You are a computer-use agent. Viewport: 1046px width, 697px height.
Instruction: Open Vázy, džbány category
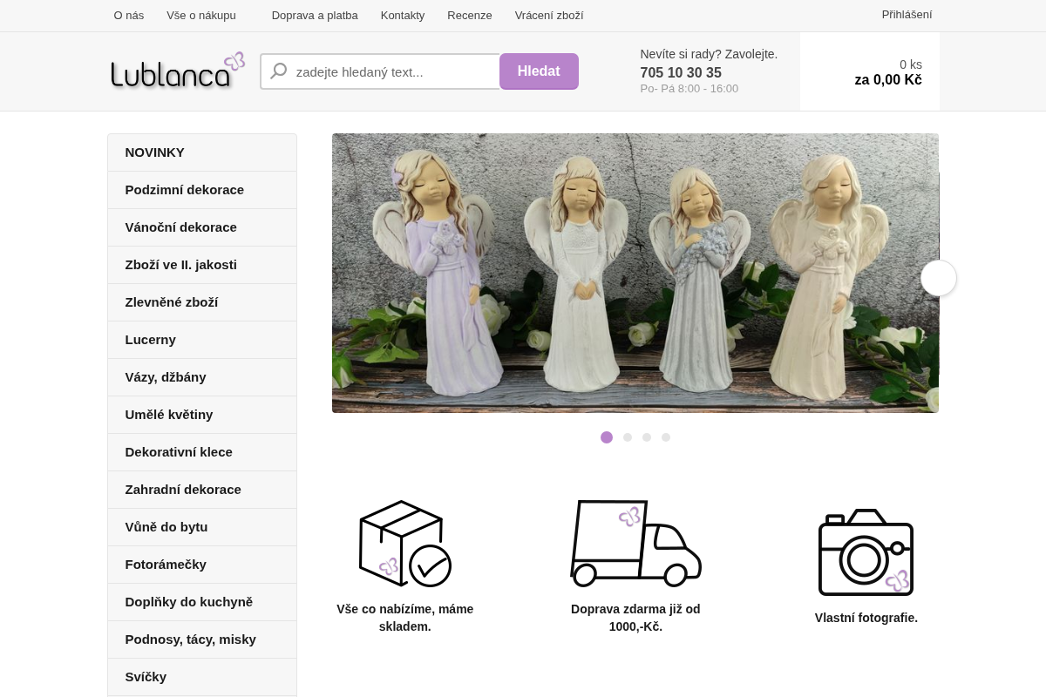point(202,377)
